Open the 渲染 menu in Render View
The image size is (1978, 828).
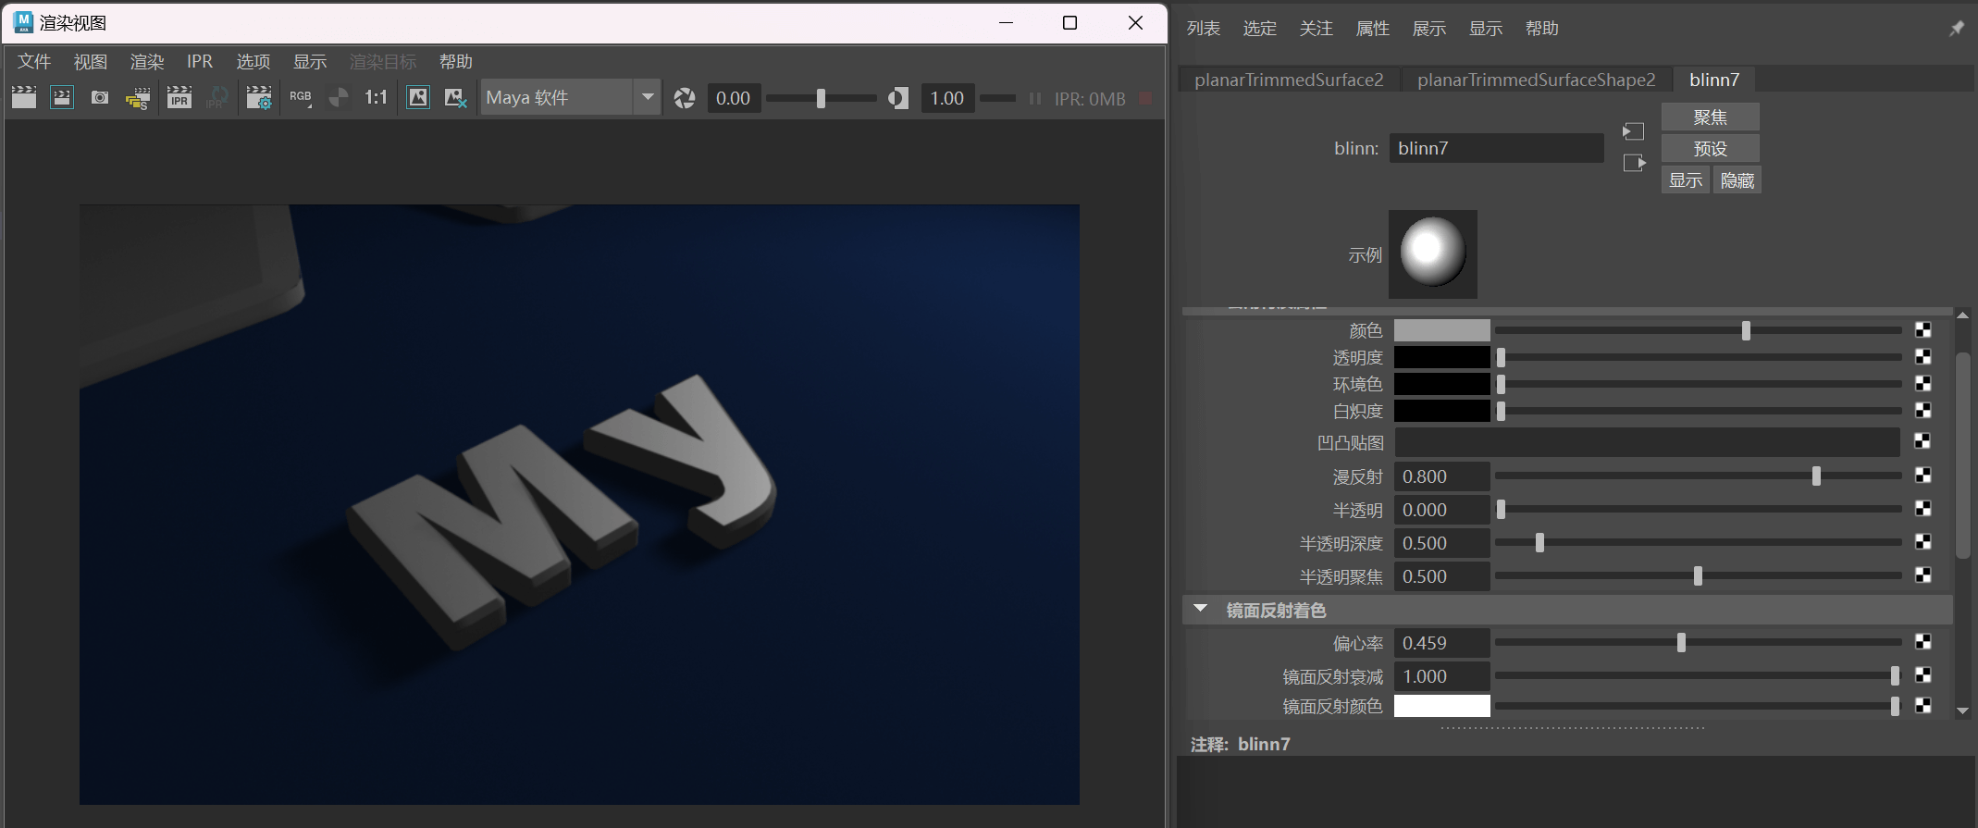coord(147,62)
